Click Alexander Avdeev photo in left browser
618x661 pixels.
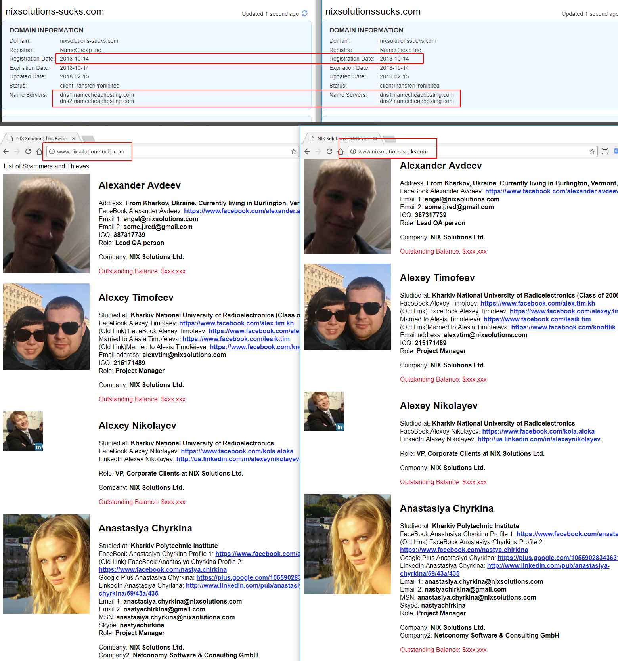(x=46, y=224)
